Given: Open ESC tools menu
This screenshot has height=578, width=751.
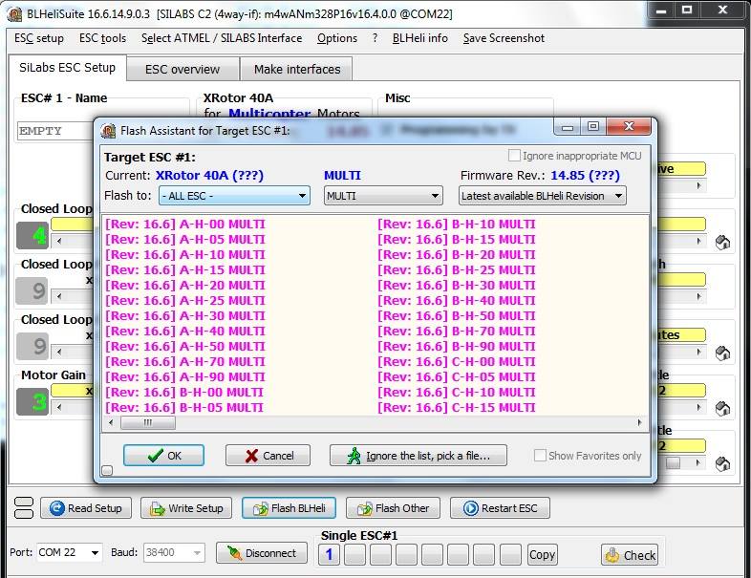Looking at the screenshot, I should 102,38.
